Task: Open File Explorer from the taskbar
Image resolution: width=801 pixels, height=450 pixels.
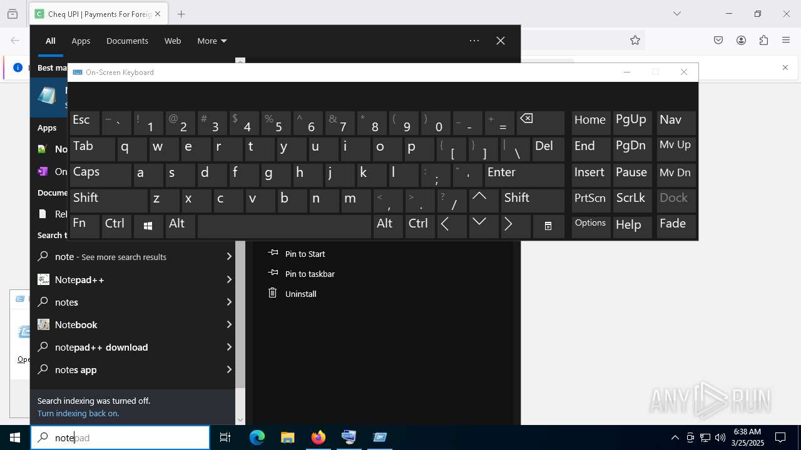Action: 287,437
